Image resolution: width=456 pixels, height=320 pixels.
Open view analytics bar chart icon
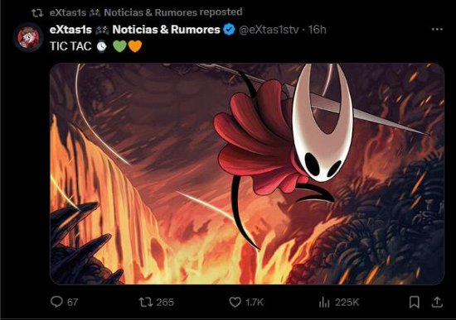click(x=324, y=303)
